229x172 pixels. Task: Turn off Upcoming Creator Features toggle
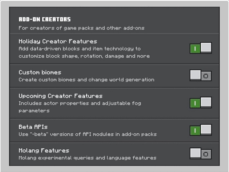[200, 102]
